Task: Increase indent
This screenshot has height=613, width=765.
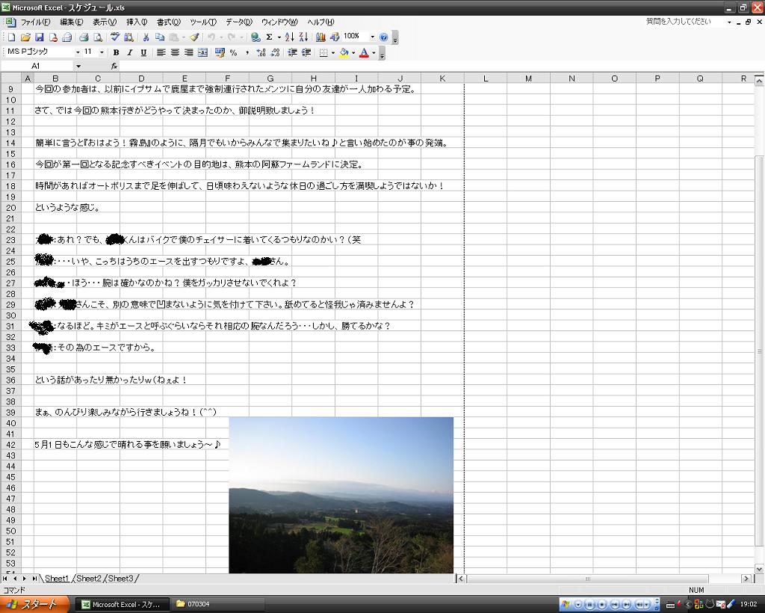Action: 306,53
